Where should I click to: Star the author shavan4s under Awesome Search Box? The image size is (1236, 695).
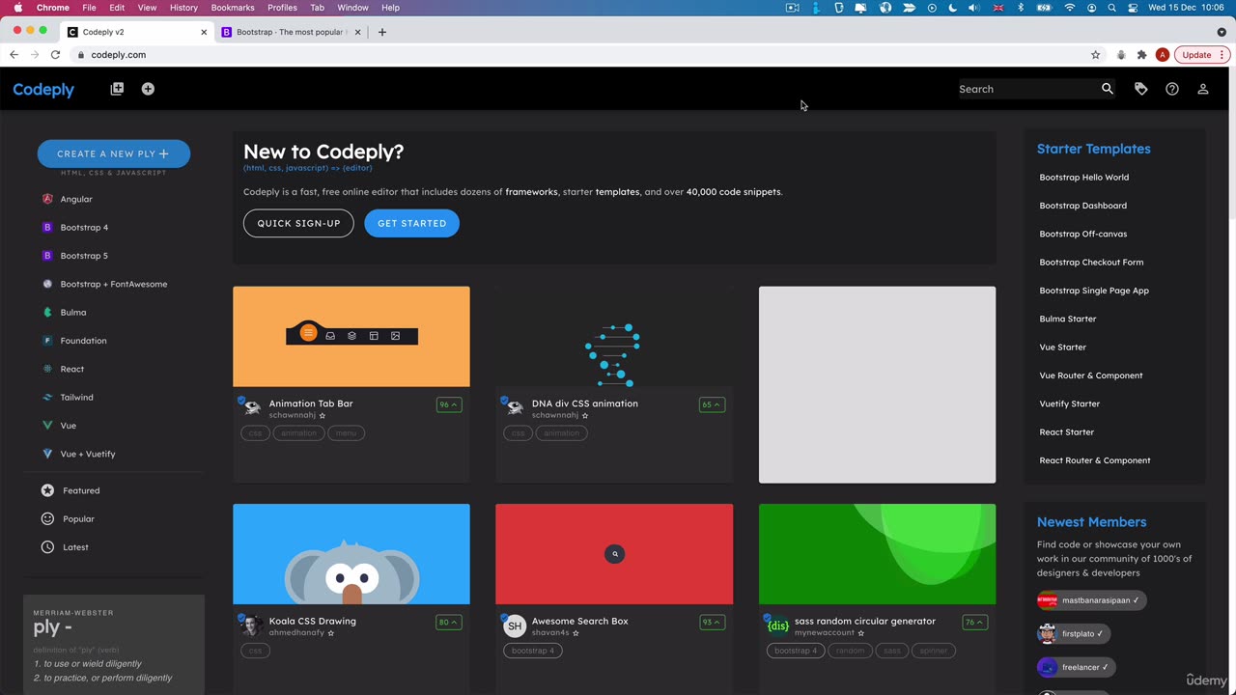[576, 633]
